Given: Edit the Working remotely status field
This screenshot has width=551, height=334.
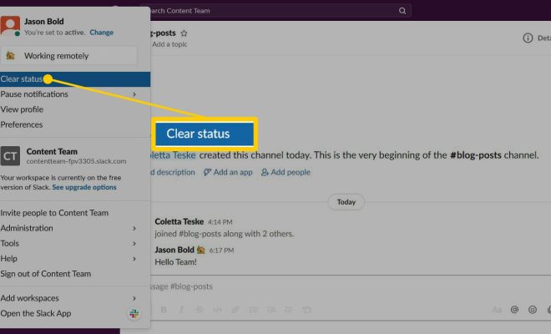Looking at the screenshot, I should [x=68, y=56].
